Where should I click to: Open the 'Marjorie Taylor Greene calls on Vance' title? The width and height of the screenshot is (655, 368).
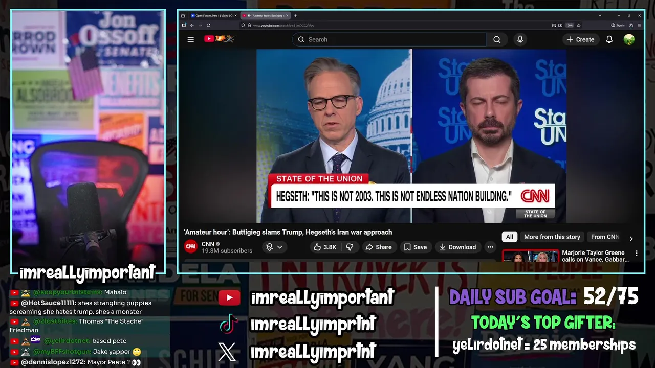(x=595, y=256)
